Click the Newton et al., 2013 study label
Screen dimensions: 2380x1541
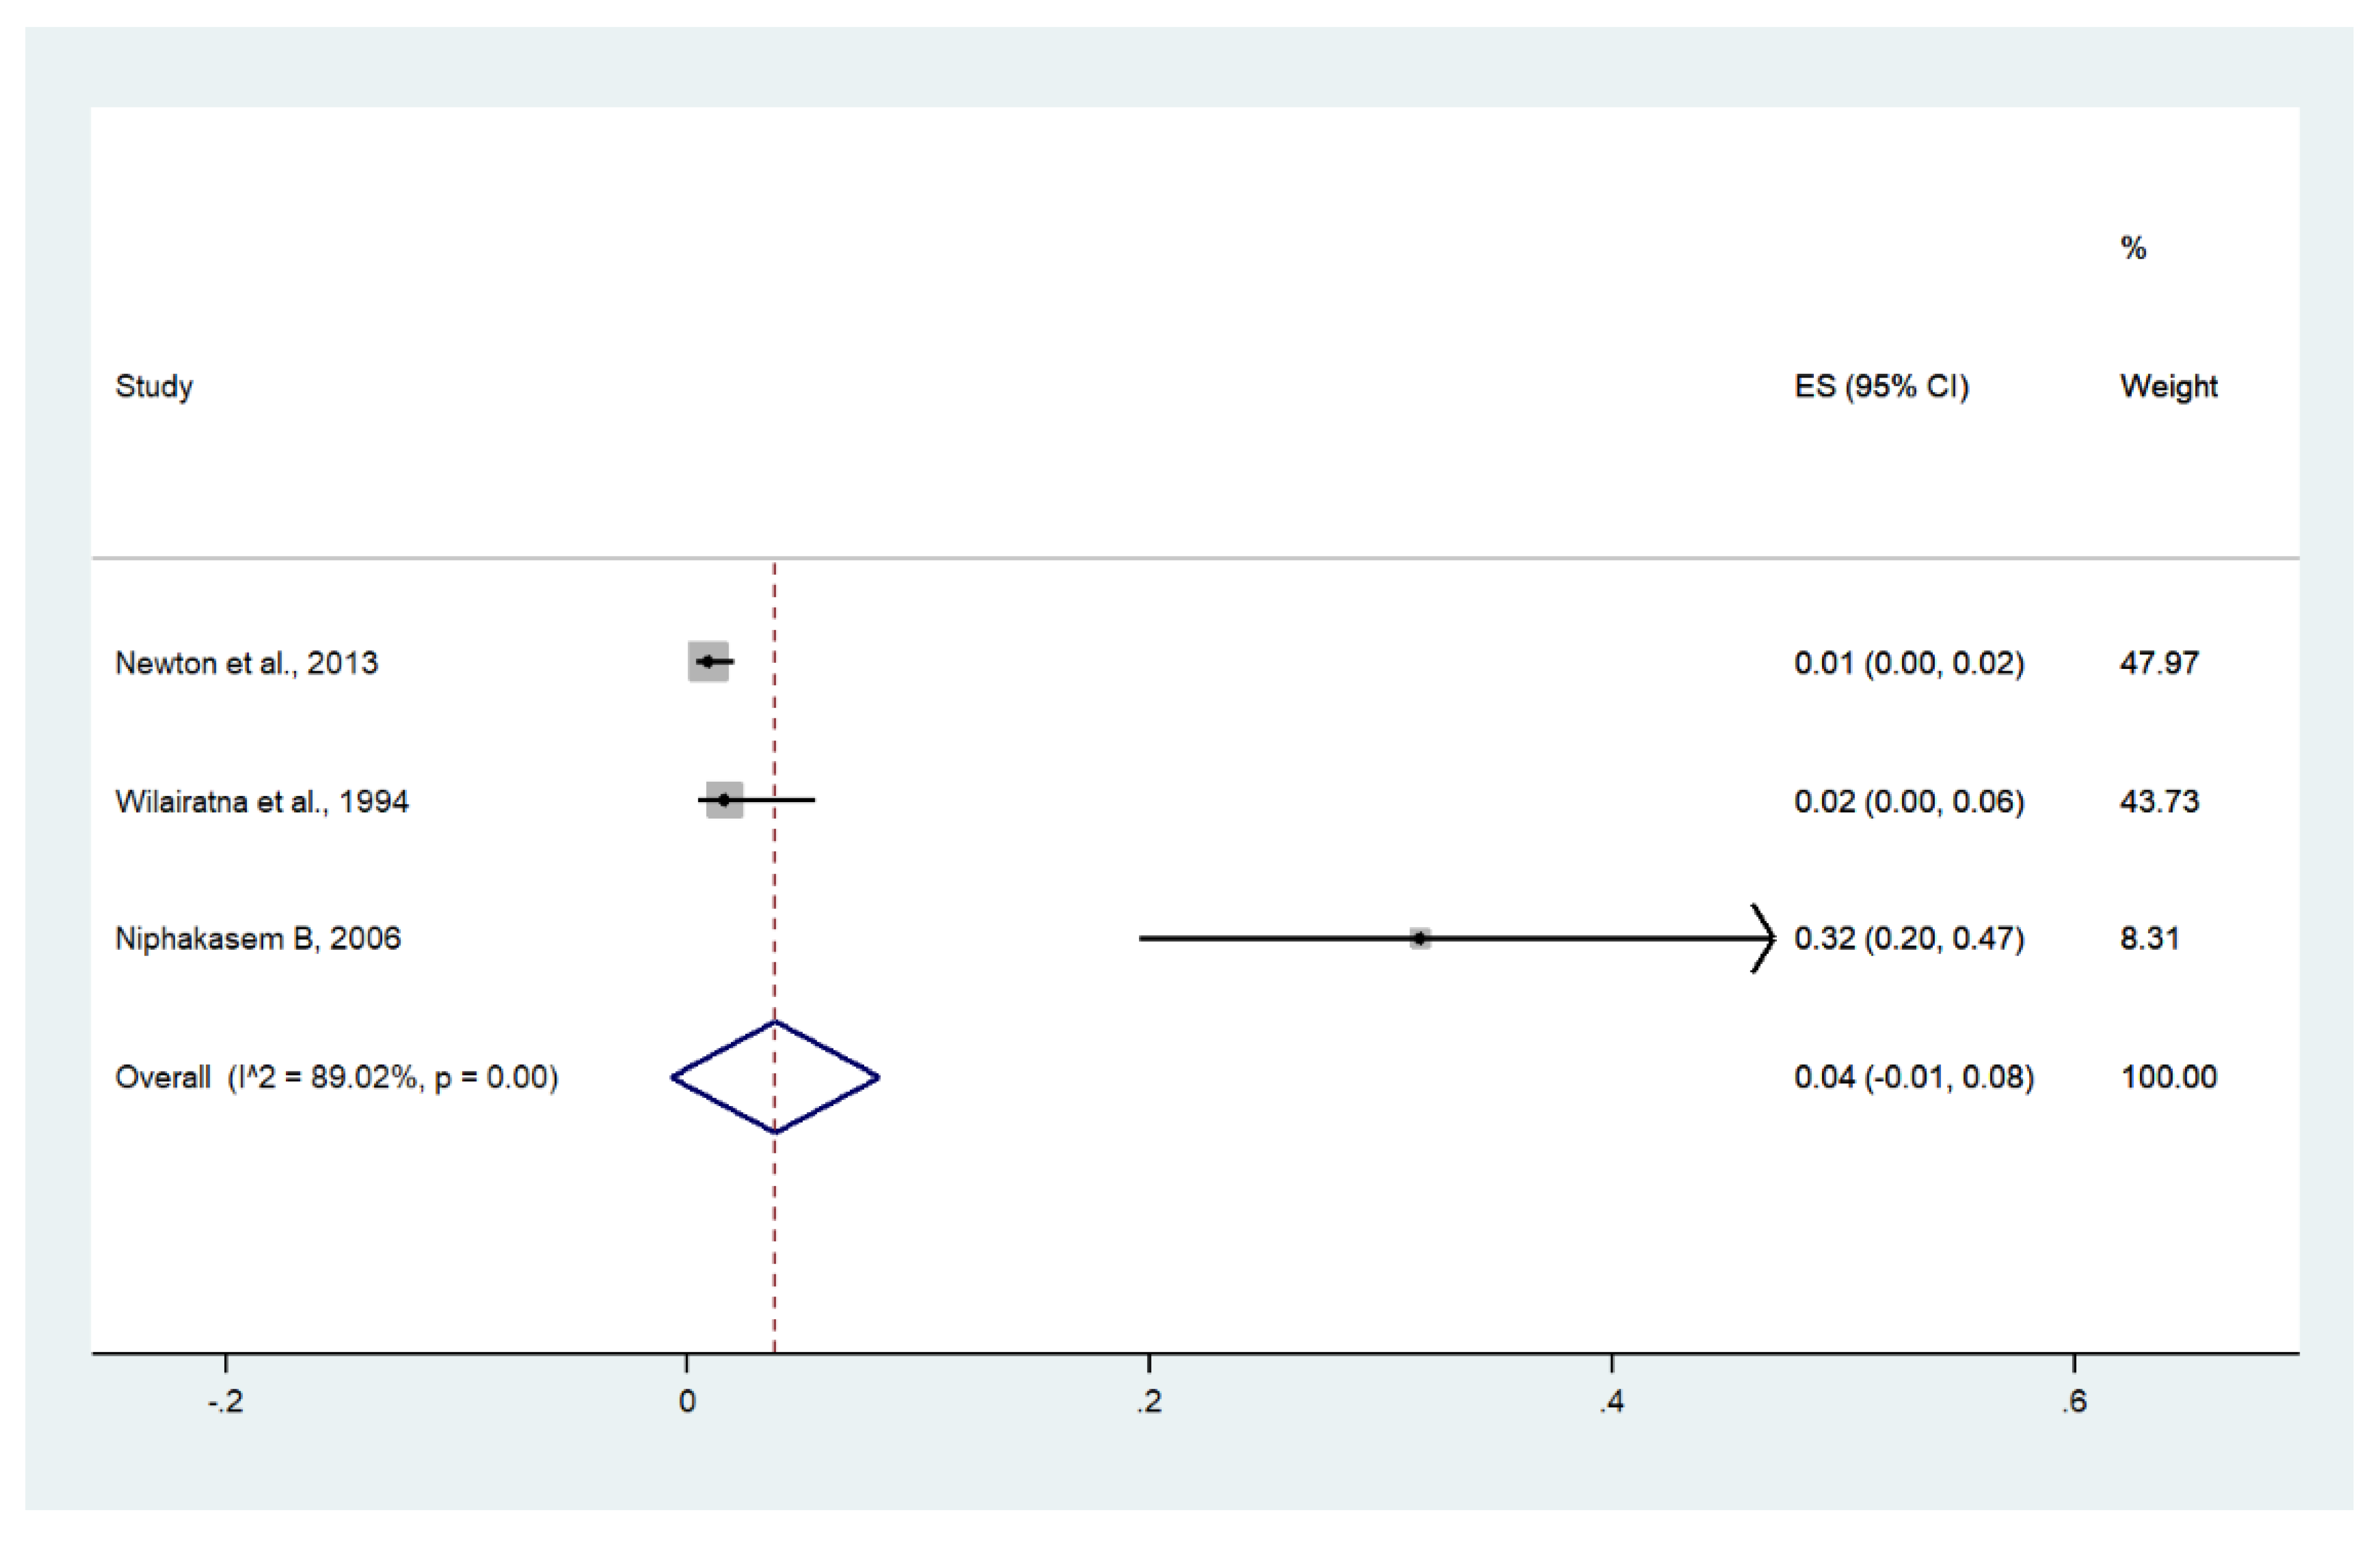click(x=246, y=662)
